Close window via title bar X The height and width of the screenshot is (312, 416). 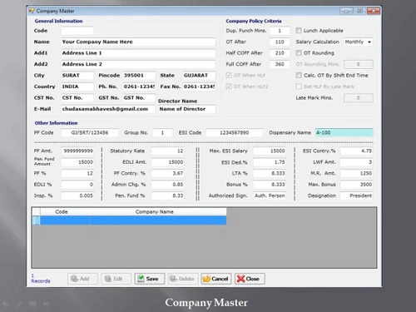(374, 11)
